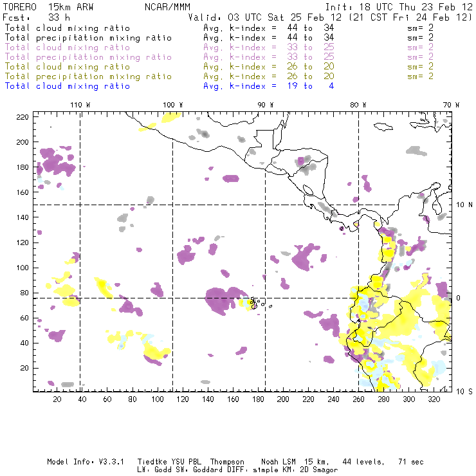Click the '71 sec' timestep text
The image size is (476, 476).
pyautogui.click(x=411, y=462)
